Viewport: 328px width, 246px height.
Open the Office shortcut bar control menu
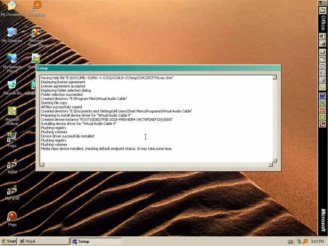coord(320,3)
